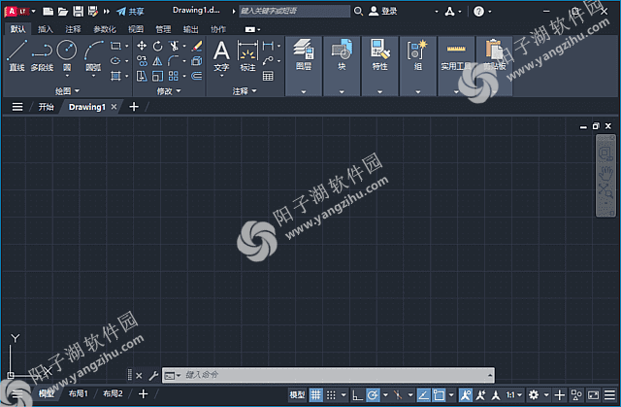
Task: Select the Polyline (多段线) tool
Action: click(x=42, y=55)
